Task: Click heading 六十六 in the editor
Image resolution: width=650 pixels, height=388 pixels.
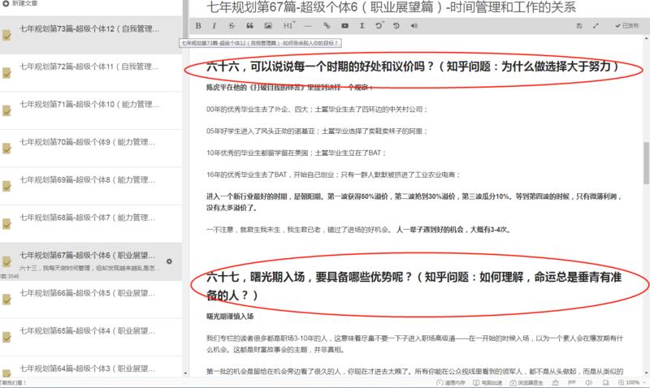Action: [x=413, y=67]
